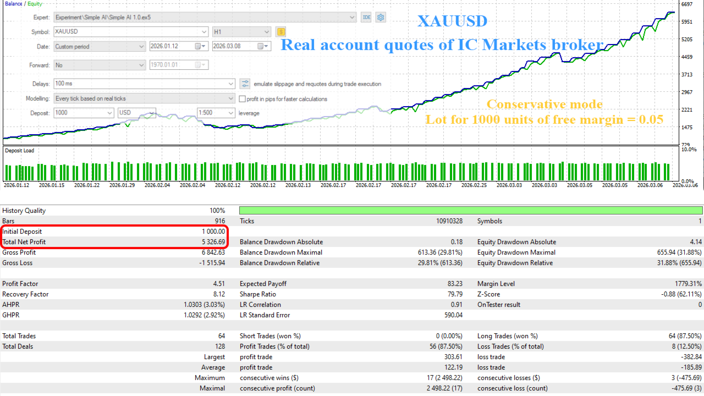
Task: Click the Z-Score value -0.88 (62.11%)
Action: coord(681,294)
